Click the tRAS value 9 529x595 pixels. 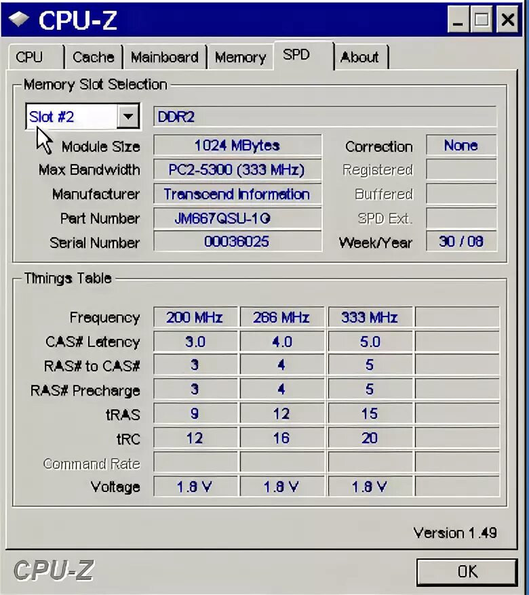click(x=195, y=413)
